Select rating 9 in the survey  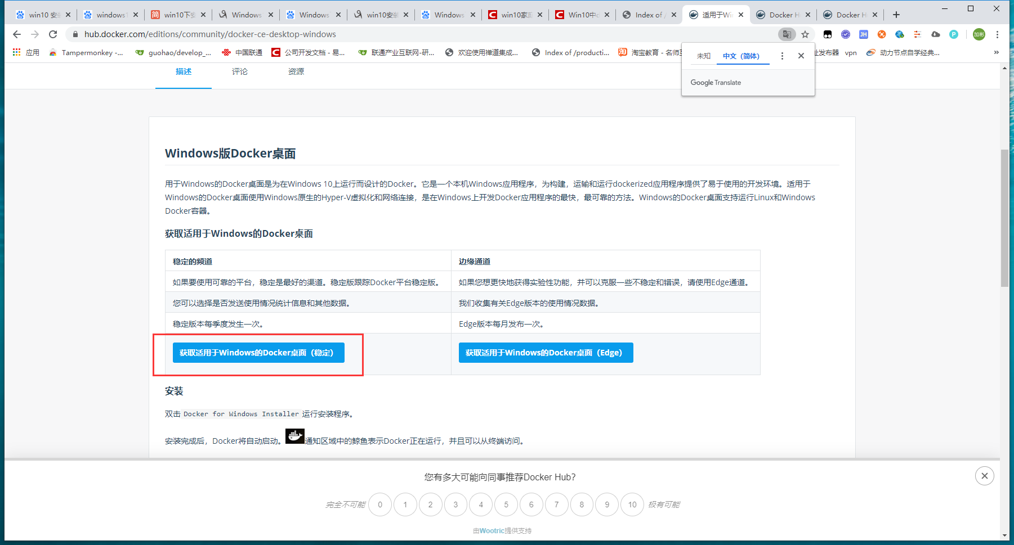click(x=607, y=505)
